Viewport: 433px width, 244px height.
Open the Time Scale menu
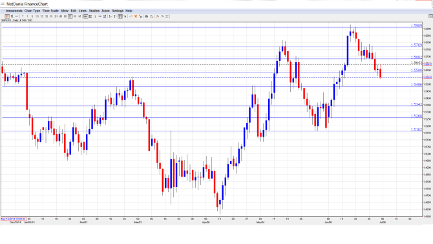(x=50, y=11)
